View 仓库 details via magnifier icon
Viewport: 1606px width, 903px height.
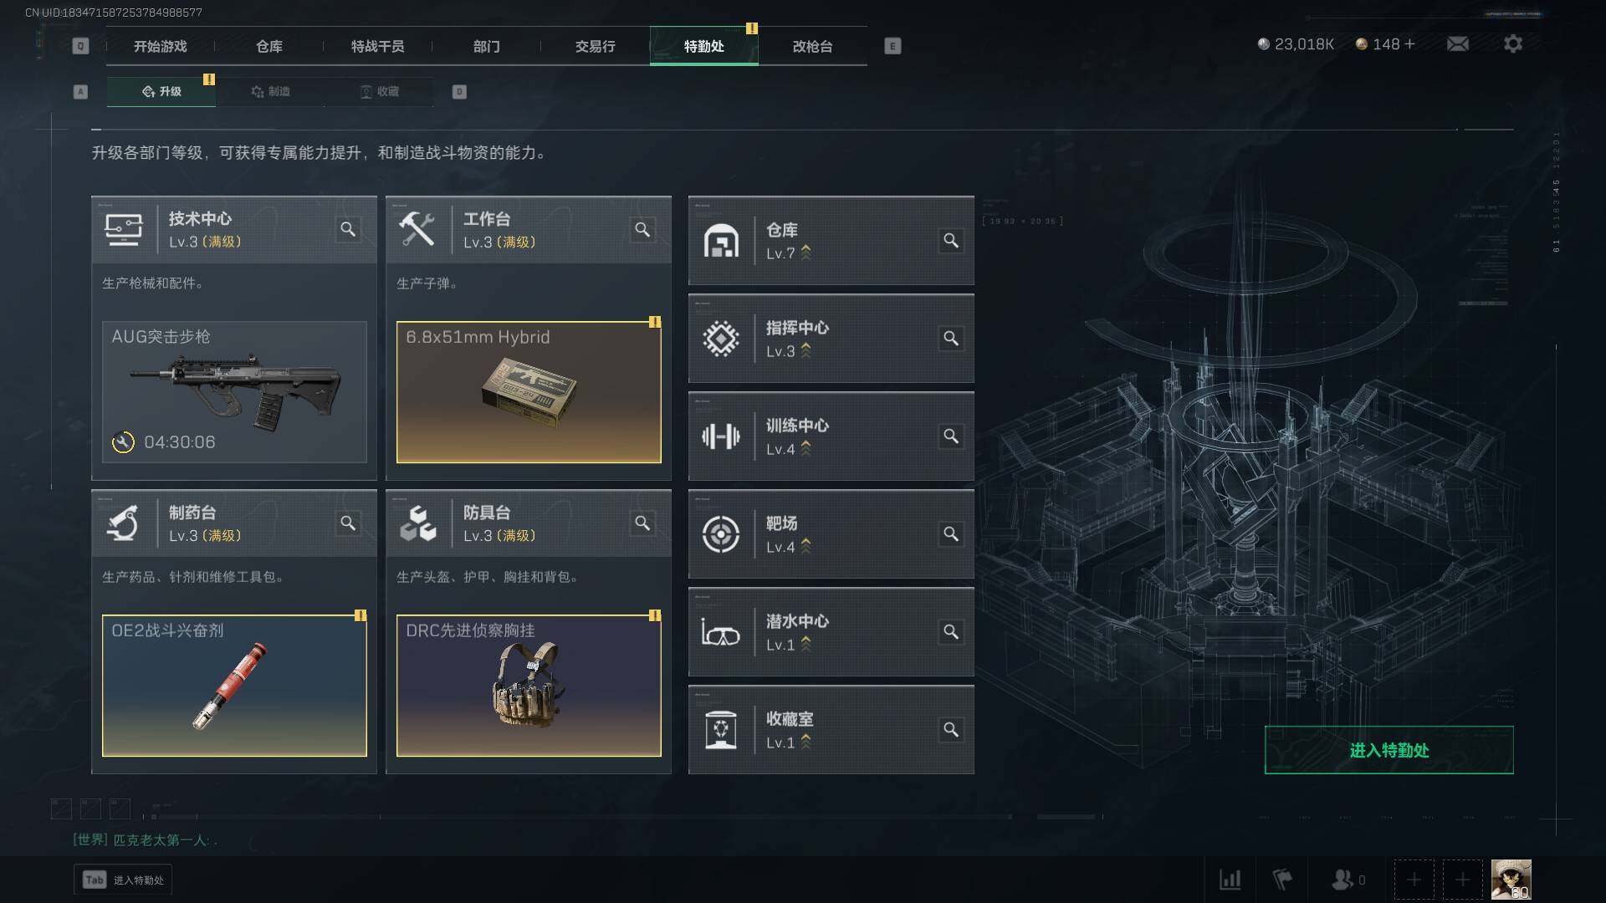click(x=951, y=241)
